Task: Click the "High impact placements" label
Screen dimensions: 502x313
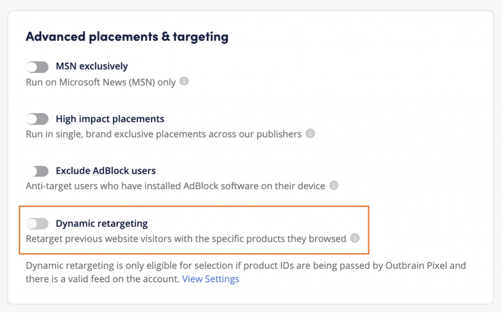Action: coord(110,119)
